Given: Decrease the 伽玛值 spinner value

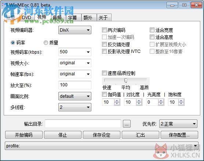Looking at the screenshot, I should (117, 104).
